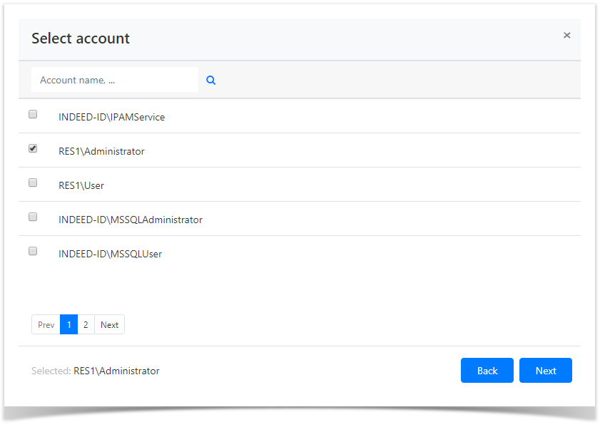
Task: Select the RES1\User account name
Action: tap(81, 185)
